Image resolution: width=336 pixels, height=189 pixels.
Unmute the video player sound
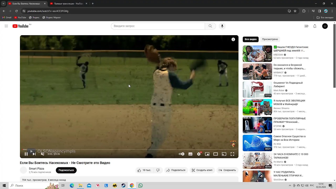(x=43, y=154)
